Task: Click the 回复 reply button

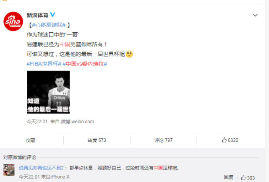Action: [229, 177]
